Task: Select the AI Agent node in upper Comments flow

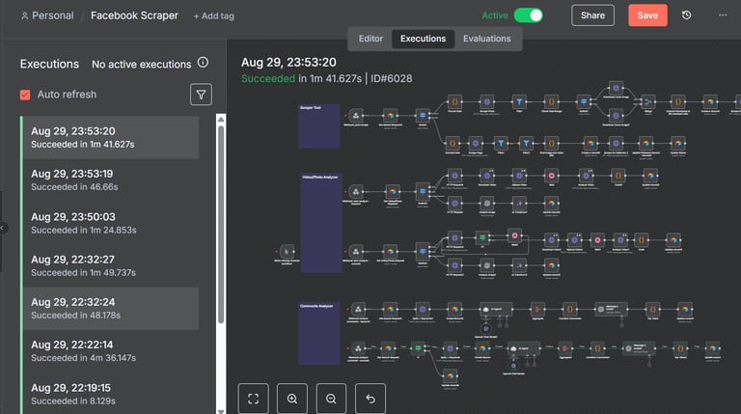Action: [x=496, y=310]
